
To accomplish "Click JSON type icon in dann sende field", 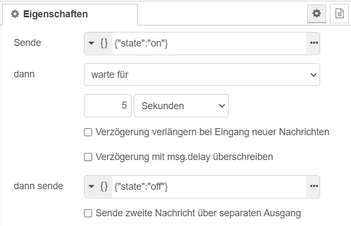I will point(105,187).
